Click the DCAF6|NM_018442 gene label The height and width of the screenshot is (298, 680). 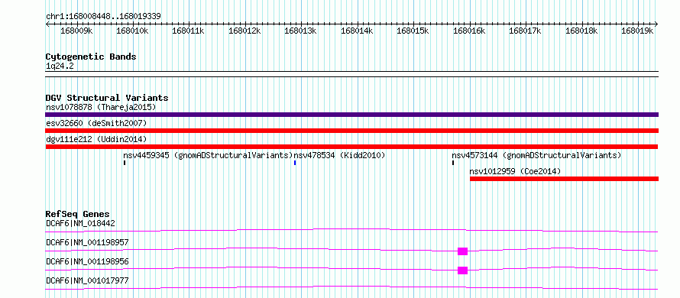tap(80, 224)
